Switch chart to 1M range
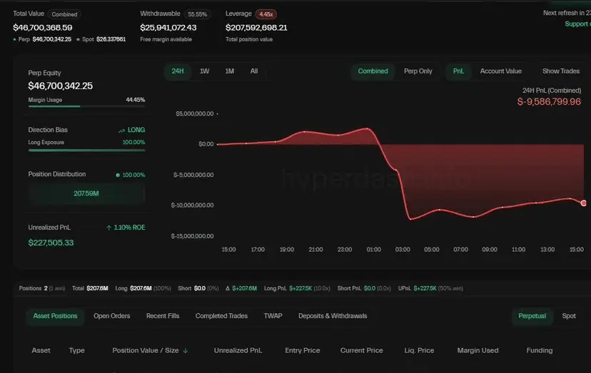 pyautogui.click(x=230, y=71)
